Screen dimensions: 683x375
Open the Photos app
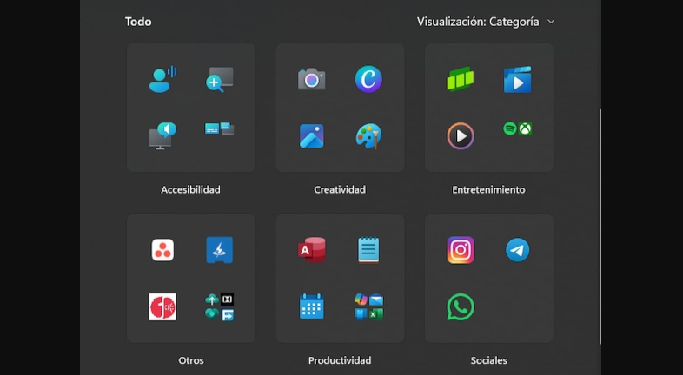(311, 136)
